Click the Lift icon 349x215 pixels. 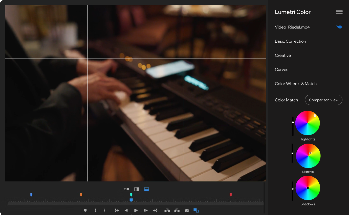coord(167,210)
